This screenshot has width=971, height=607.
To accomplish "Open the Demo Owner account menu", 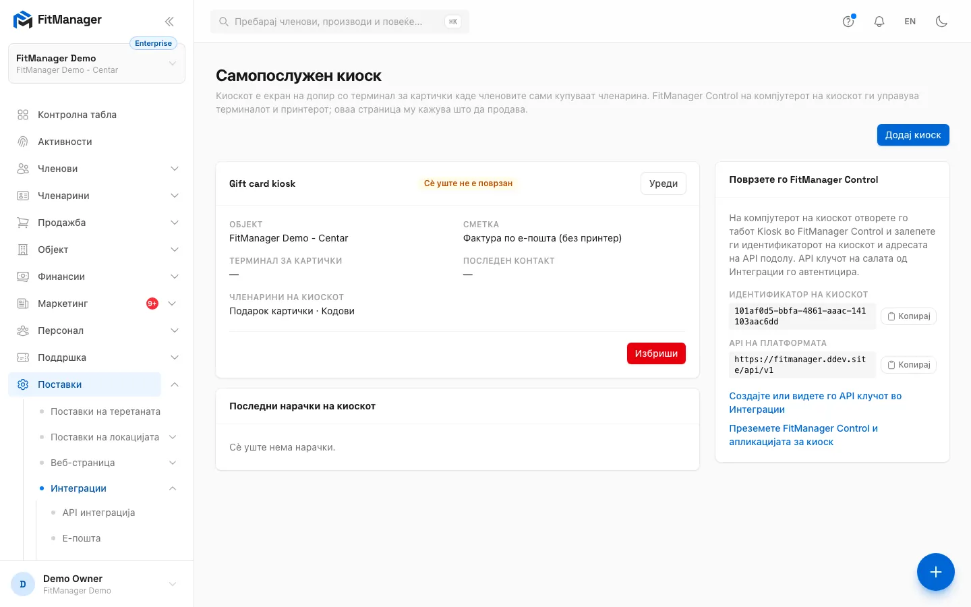I will click(96, 584).
